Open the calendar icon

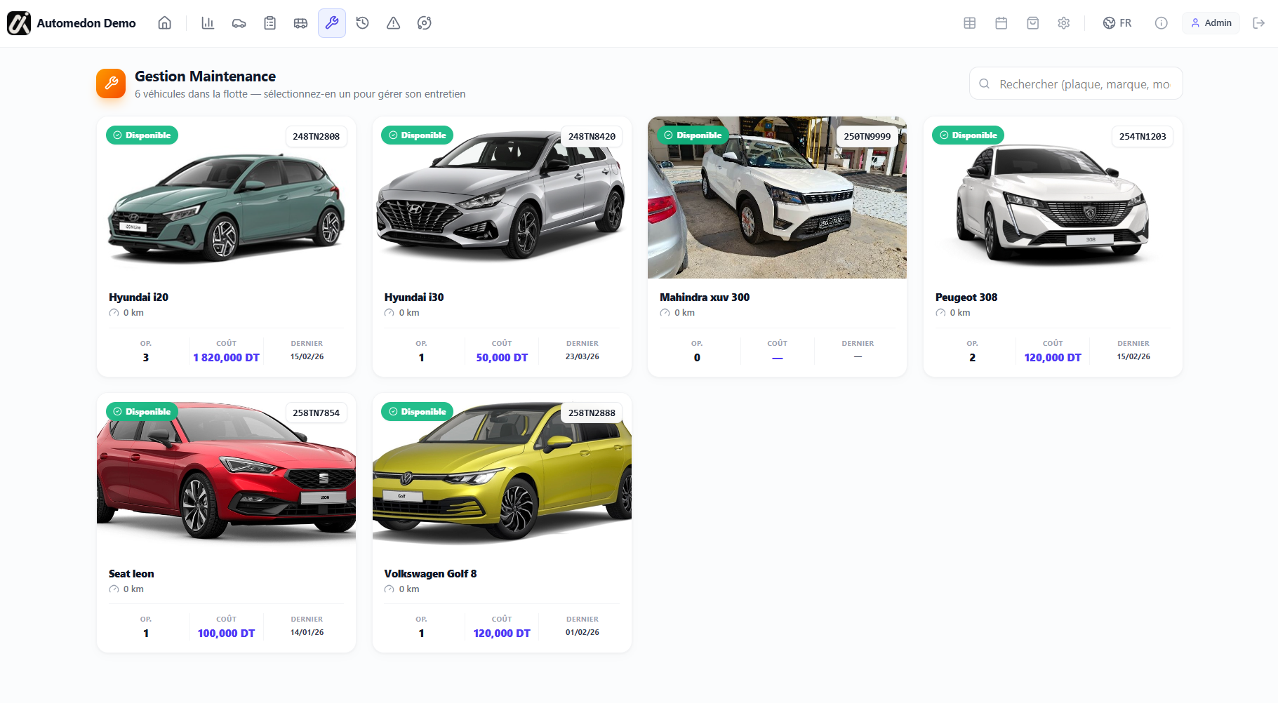(1001, 23)
